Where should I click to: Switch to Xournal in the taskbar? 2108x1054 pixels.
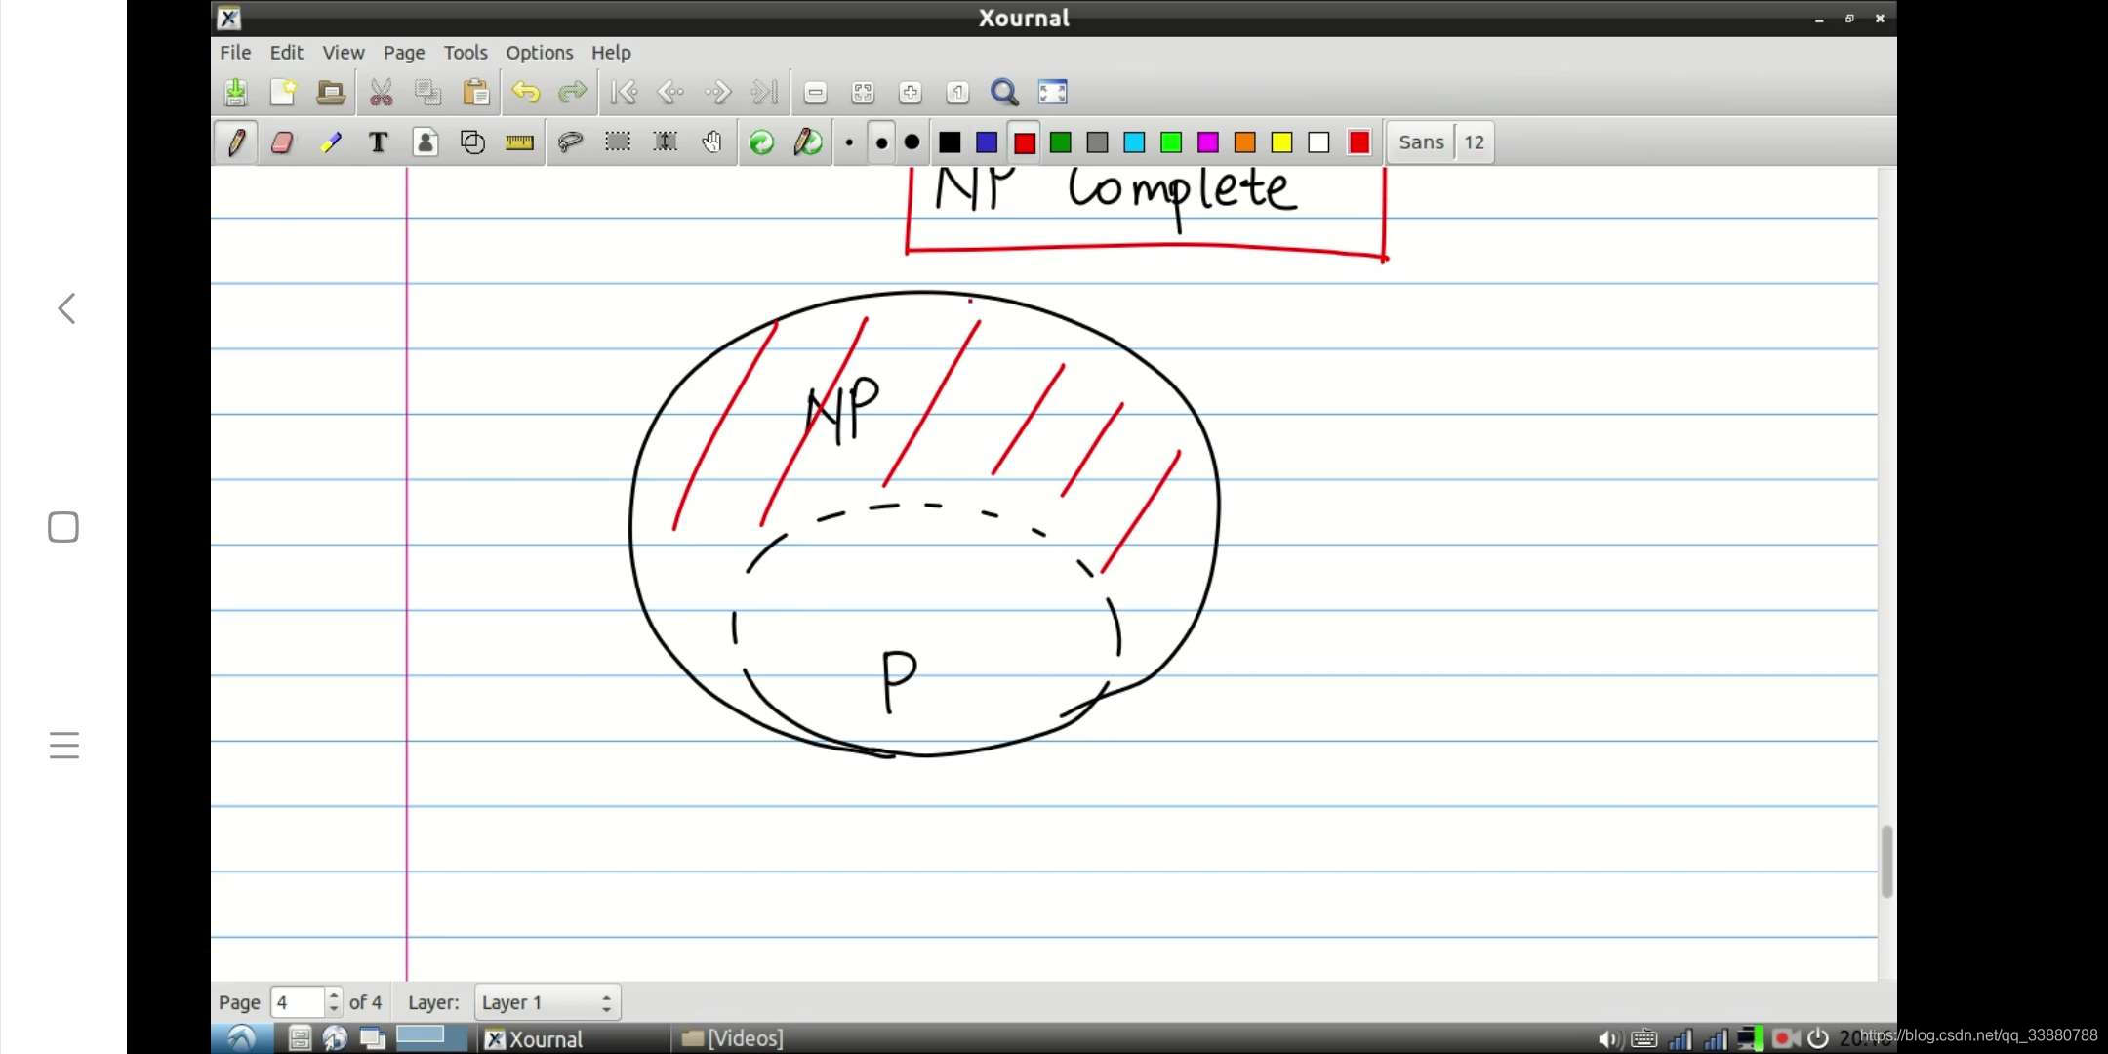tap(572, 1038)
